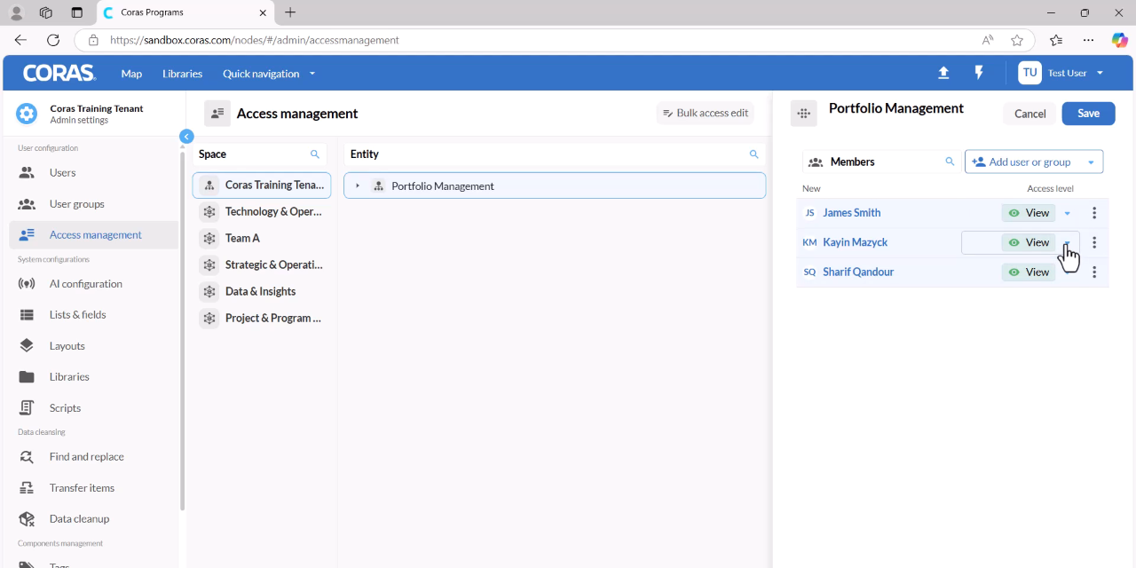Click the Technology & Oper... space icon
Image resolution: width=1136 pixels, height=568 pixels.
(x=209, y=211)
